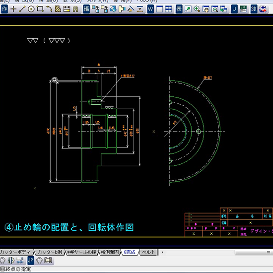Switch to the ベルト sheet tab

(x=148, y=252)
